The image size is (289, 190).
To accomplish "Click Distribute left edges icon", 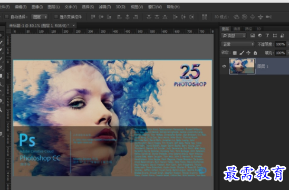I will [x=175, y=17].
